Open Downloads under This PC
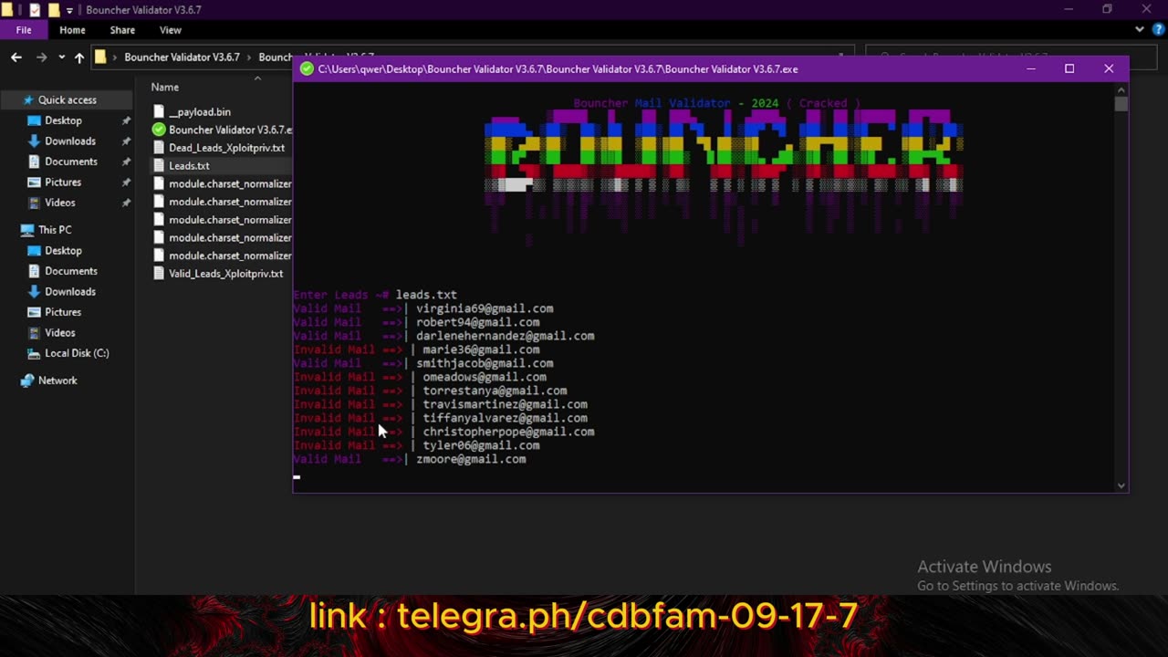1168x657 pixels. (x=69, y=292)
